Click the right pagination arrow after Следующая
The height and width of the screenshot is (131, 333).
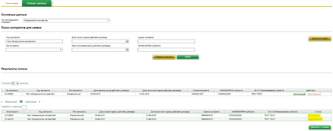40,102
